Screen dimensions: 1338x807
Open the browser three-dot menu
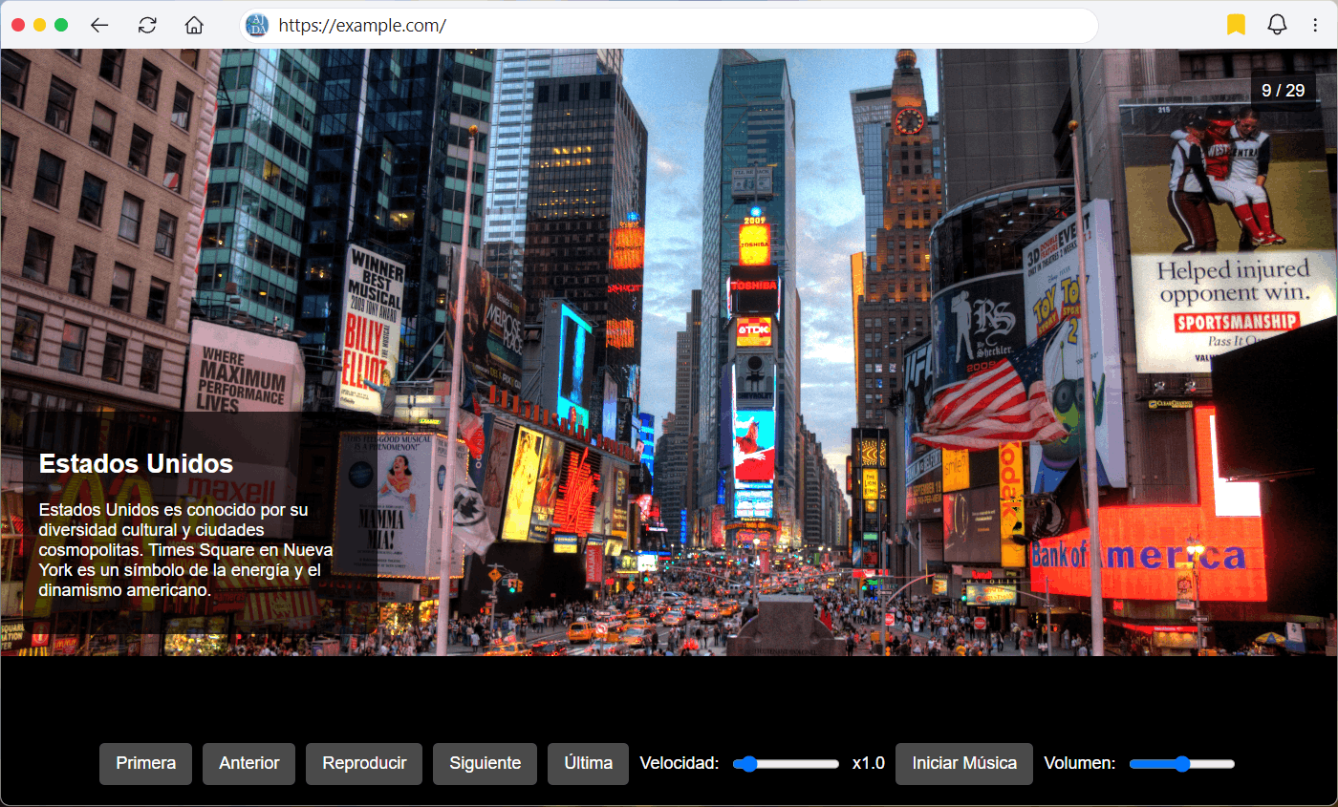click(x=1315, y=26)
